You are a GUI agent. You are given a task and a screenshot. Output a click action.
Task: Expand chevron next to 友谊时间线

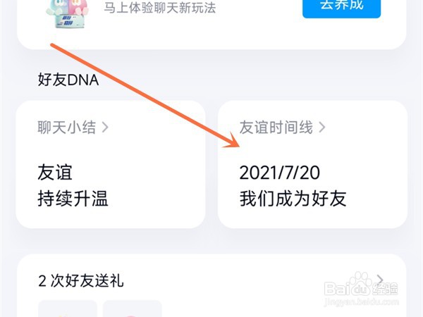322,128
